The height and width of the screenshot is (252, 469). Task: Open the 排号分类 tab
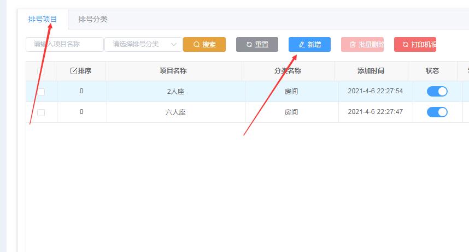(93, 19)
